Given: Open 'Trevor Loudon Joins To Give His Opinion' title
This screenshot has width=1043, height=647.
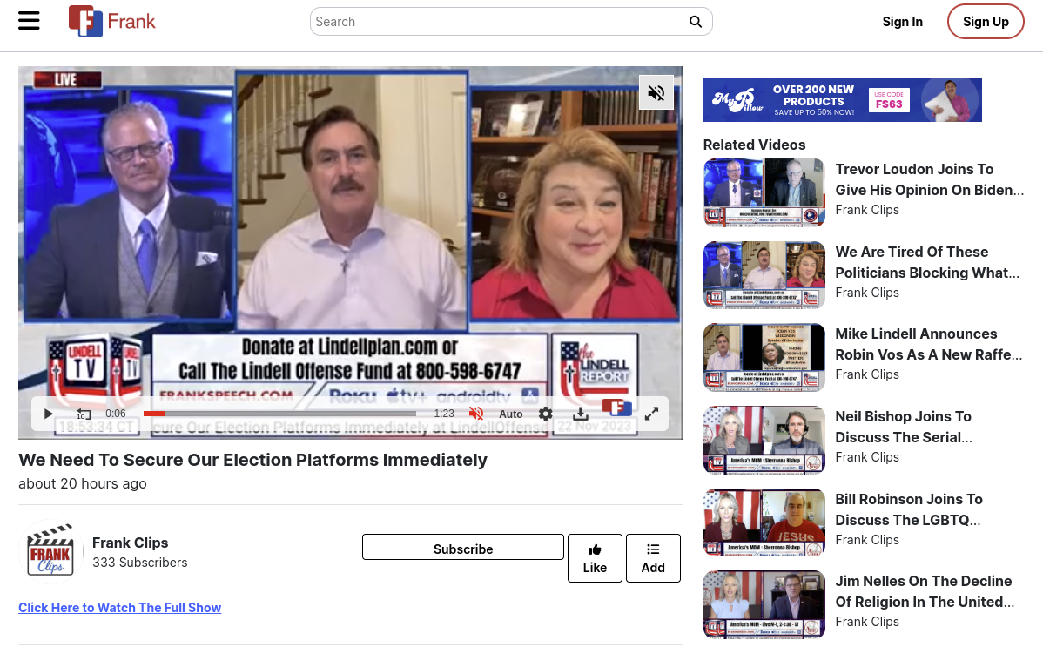Looking at the screenshot, I should pyautogui.click(x=929, y=179).
